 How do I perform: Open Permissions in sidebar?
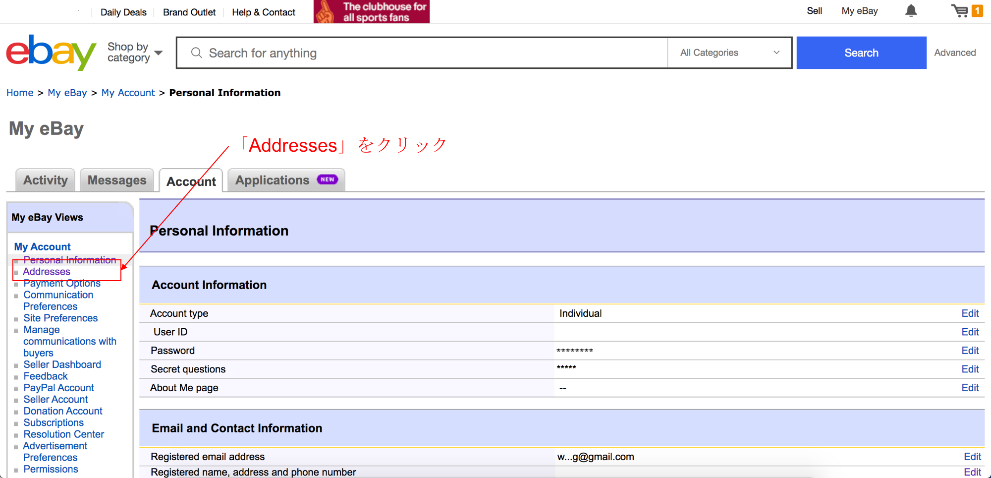[51, 469]
